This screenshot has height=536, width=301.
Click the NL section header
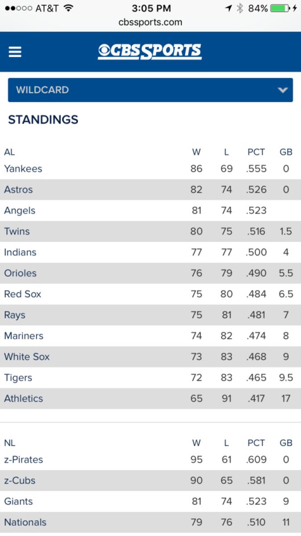click(11, 443)
